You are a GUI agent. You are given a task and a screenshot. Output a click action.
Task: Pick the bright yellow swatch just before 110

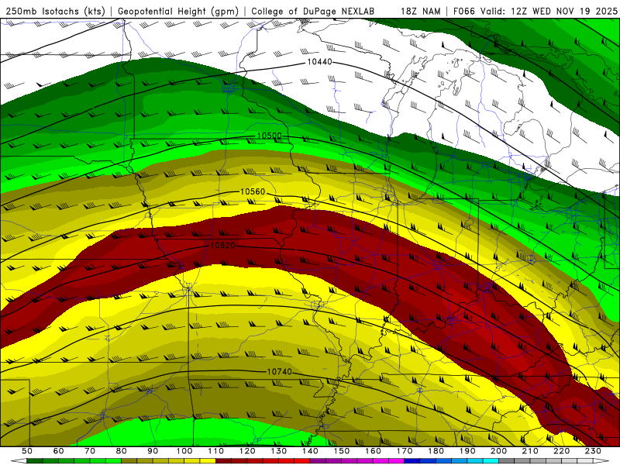[208, 460]
